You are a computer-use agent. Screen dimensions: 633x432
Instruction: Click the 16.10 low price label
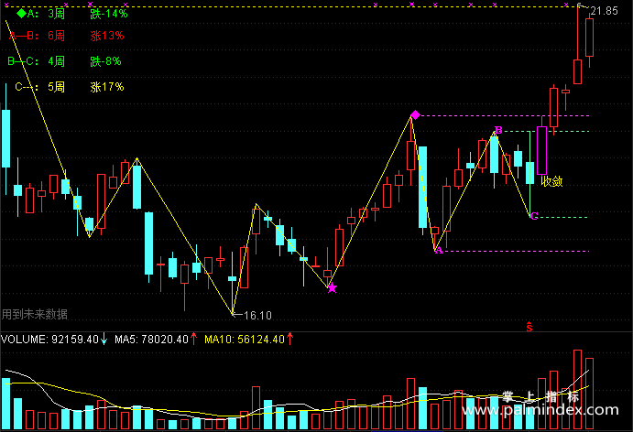(x=257, y=316)
